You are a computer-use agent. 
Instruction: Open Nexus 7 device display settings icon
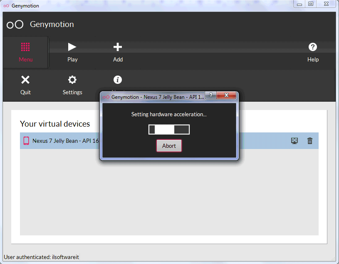pyautogui.click(x=294, y=141)
